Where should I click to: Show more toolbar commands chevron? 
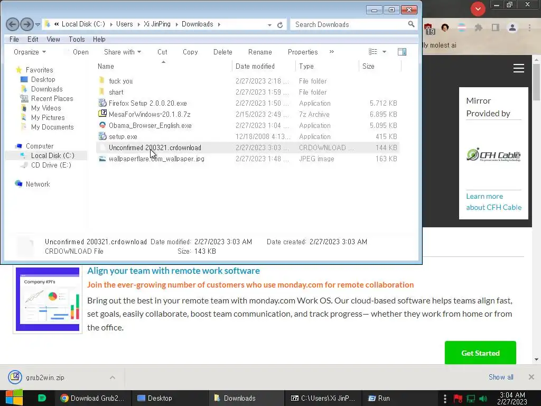(332, 52)
